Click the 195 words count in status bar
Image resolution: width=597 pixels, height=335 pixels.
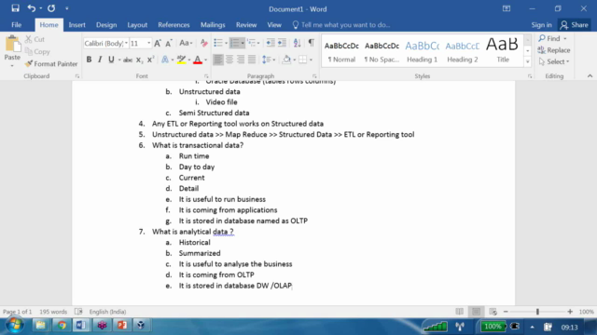[53, 312]
